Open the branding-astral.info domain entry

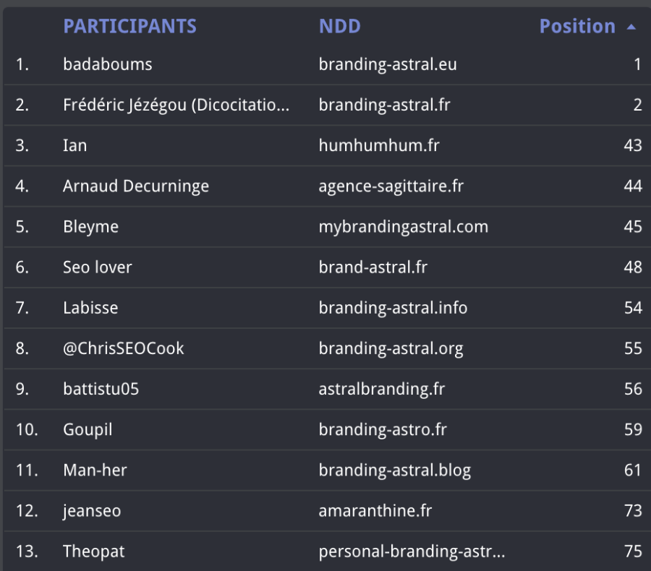393,308
